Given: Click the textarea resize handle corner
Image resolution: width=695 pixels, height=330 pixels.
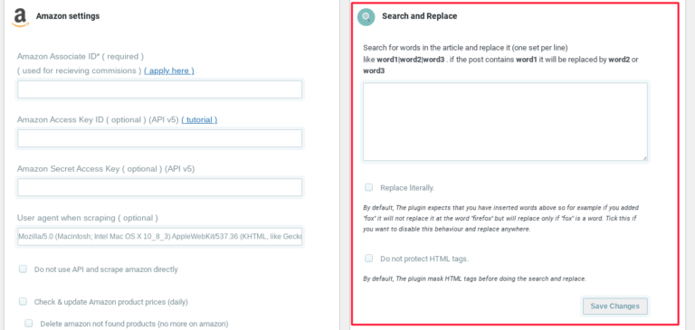Looking at the screenshot, I should click(644, 158).
